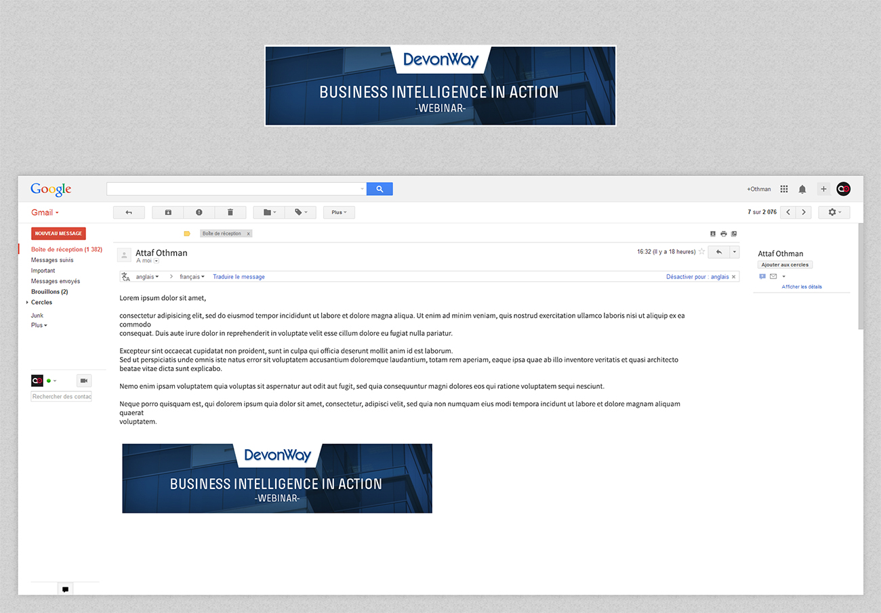Viewport: 881px width, 613px height.
Task: Star the message from Attaf Othman
Action: 701,252
